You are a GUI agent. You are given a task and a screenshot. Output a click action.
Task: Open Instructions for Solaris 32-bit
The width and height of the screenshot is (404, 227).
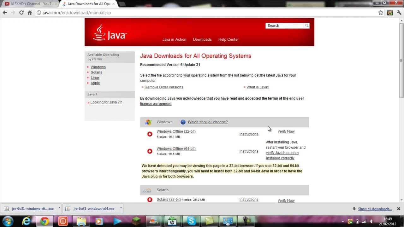[249, 200]
